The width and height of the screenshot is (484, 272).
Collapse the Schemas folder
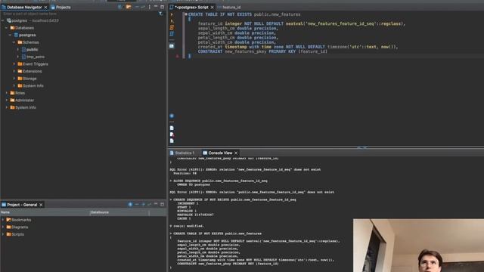click(14, 42)
